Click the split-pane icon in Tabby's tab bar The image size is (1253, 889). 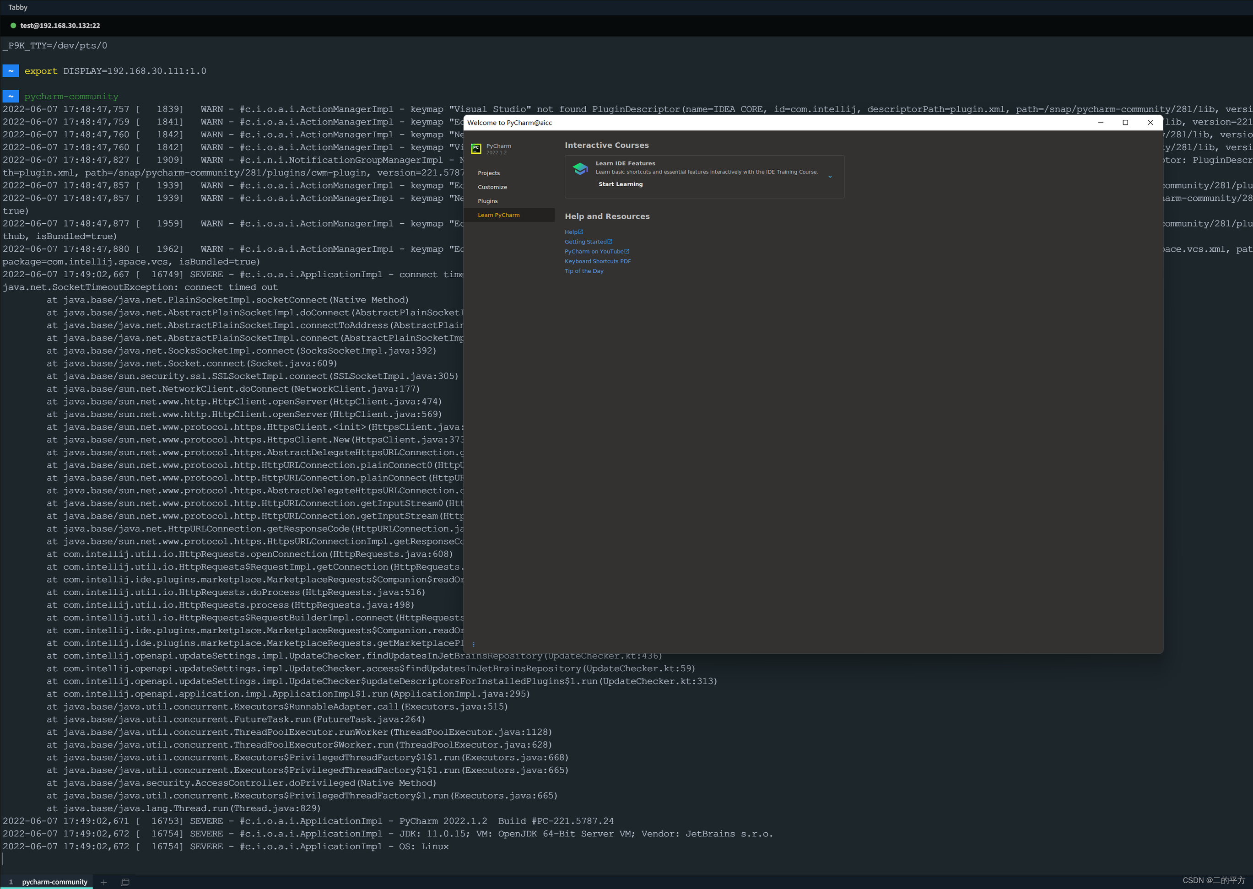[125, 882]
